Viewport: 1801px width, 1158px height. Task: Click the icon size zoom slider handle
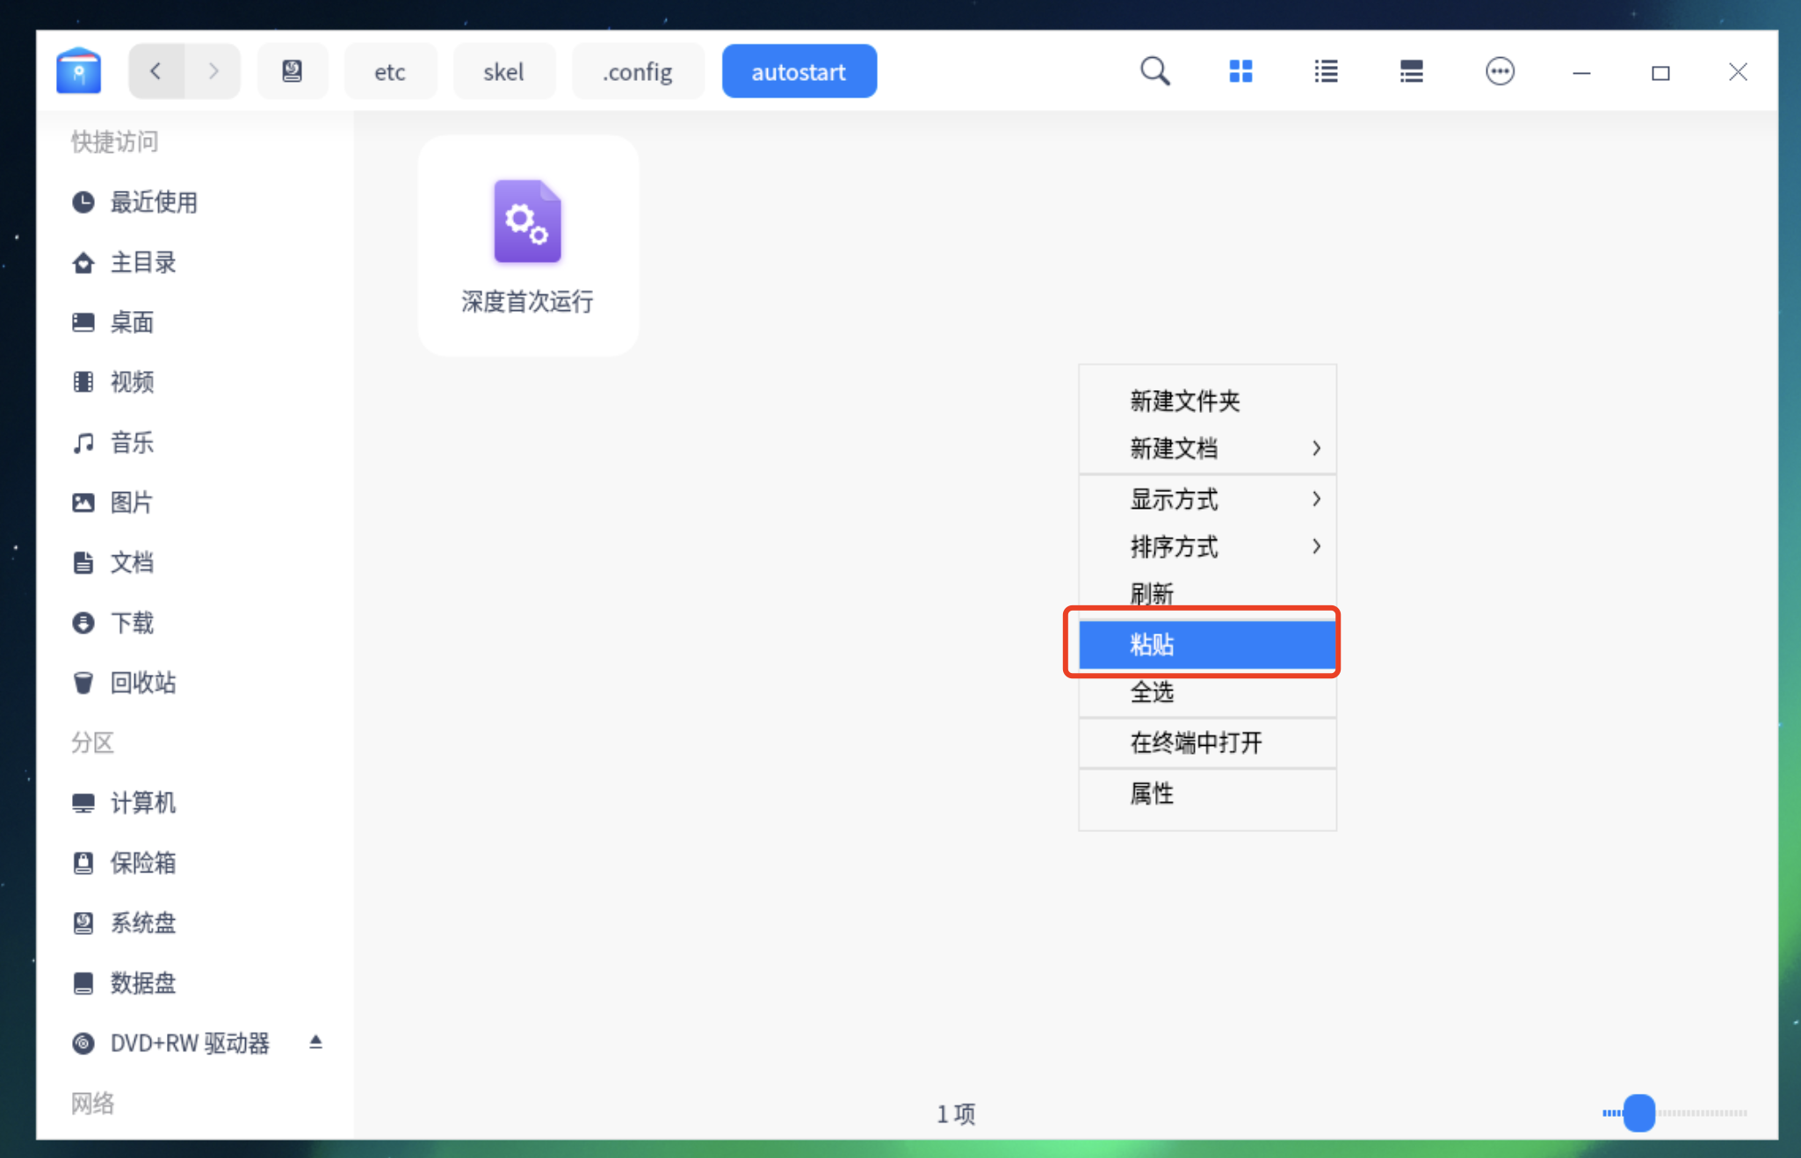coord(1638,1112)
